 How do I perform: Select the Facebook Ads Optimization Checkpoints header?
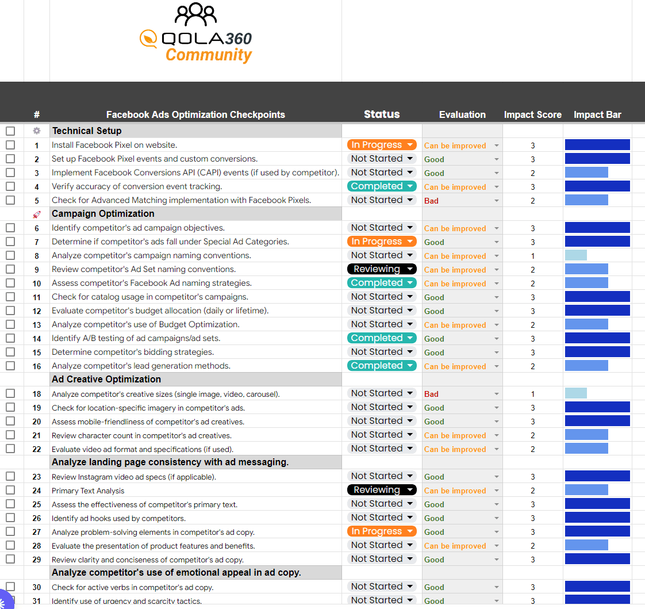[195, 114]
